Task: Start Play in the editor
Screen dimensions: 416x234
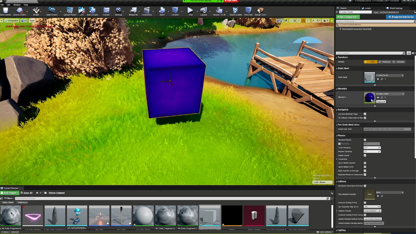Action: pos(191,12)
